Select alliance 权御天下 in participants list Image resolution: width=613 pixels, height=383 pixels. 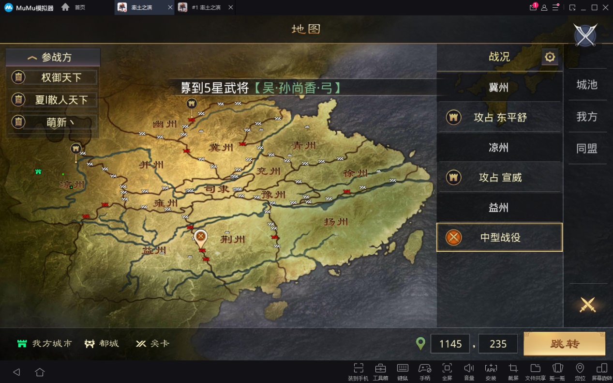coord(54,77)
